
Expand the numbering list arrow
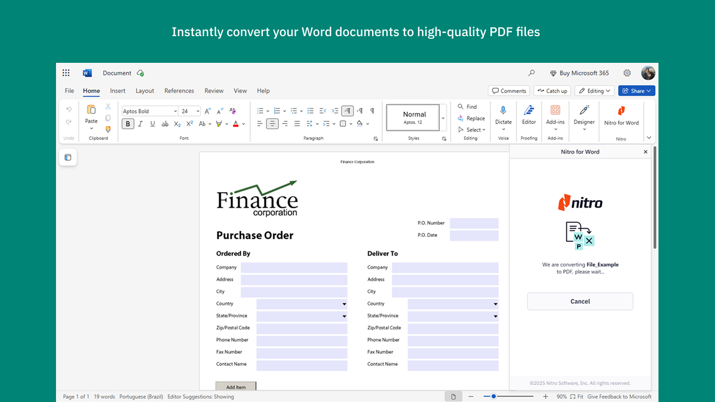(285, 111)
